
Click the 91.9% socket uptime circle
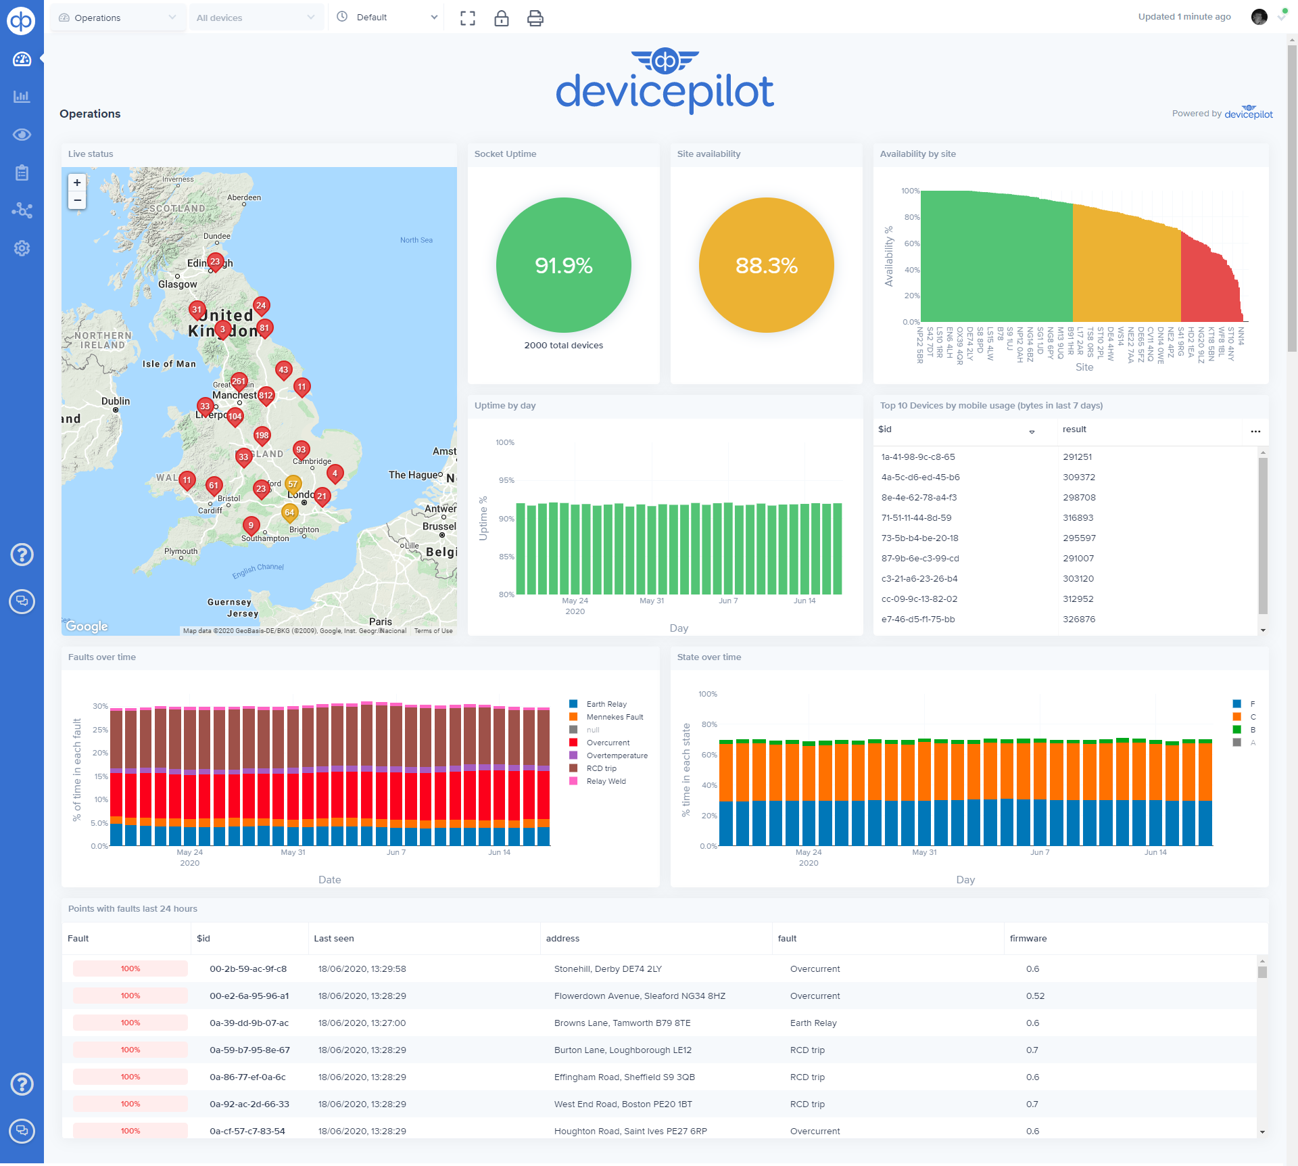[564, 265]
